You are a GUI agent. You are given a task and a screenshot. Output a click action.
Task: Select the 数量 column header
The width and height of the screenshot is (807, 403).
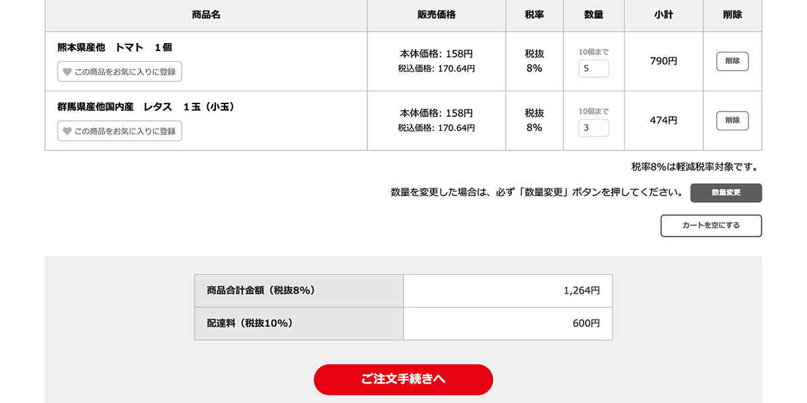coord(594,15)
